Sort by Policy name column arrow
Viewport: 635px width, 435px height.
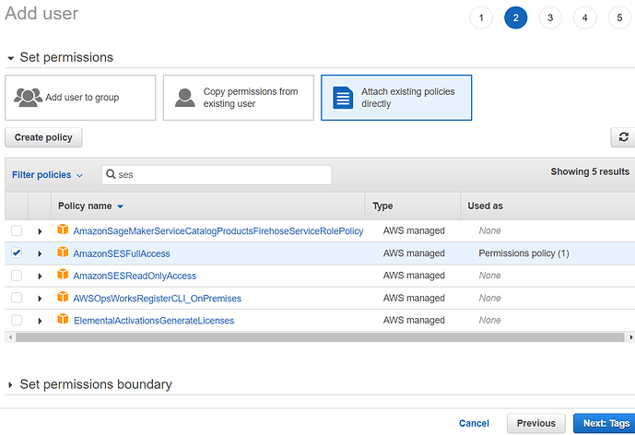(121, 206)
